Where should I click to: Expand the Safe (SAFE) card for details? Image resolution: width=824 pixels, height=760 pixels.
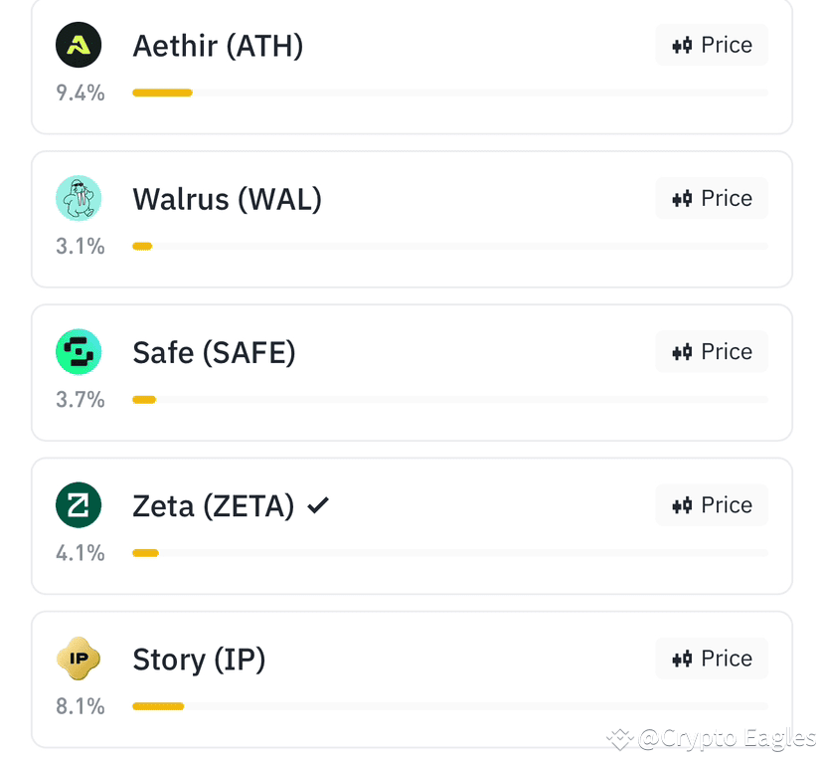click(412, 372)
